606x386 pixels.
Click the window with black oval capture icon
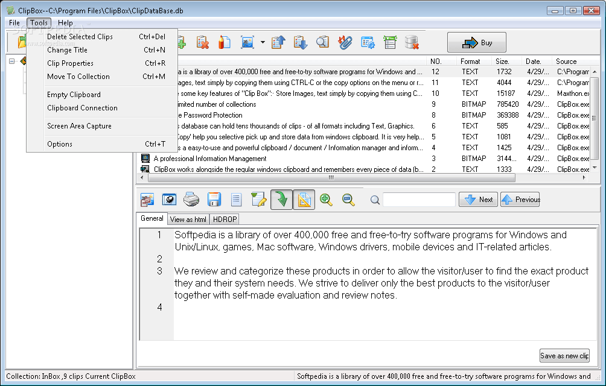(x=169, y=200)
